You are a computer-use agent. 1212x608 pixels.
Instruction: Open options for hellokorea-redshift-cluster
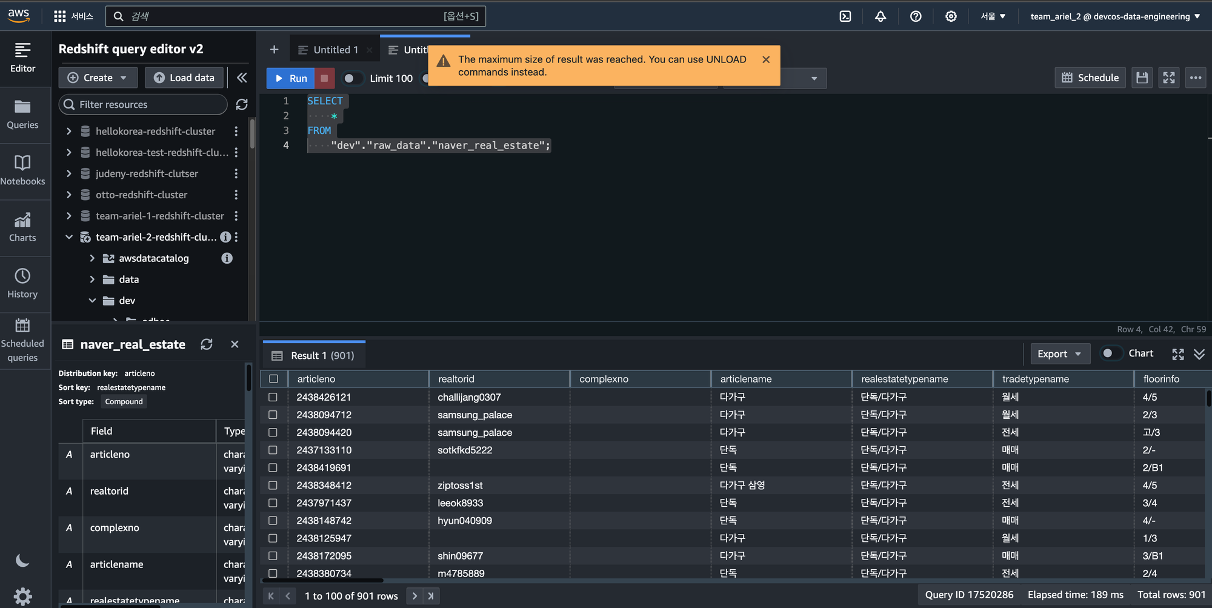(236, 131)
